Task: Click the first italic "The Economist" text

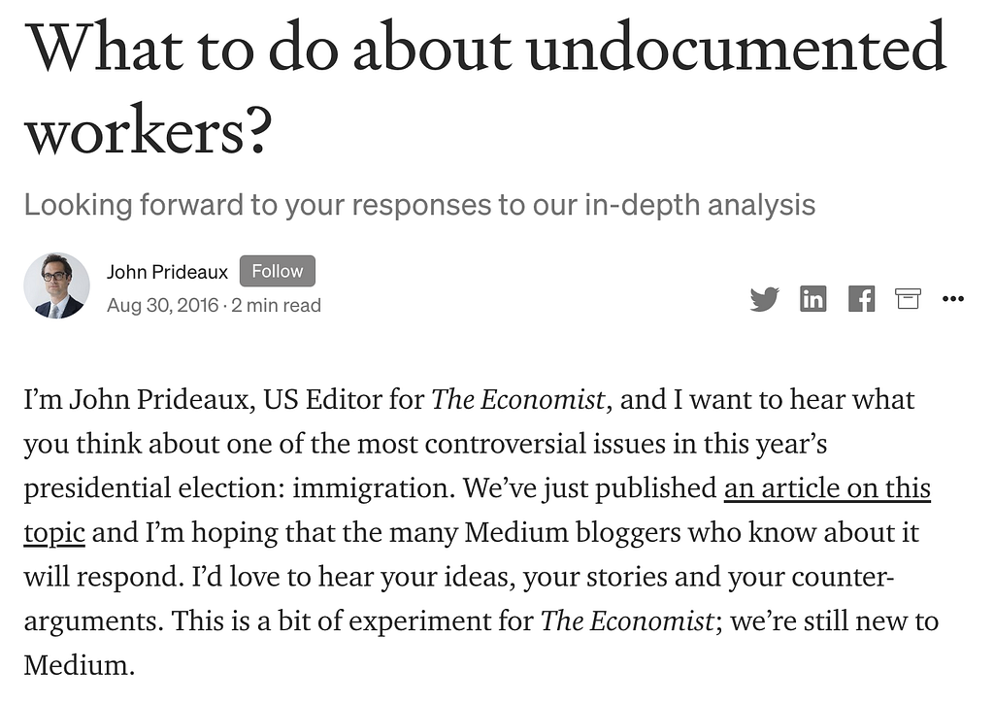Action: [x=518, y=399]
